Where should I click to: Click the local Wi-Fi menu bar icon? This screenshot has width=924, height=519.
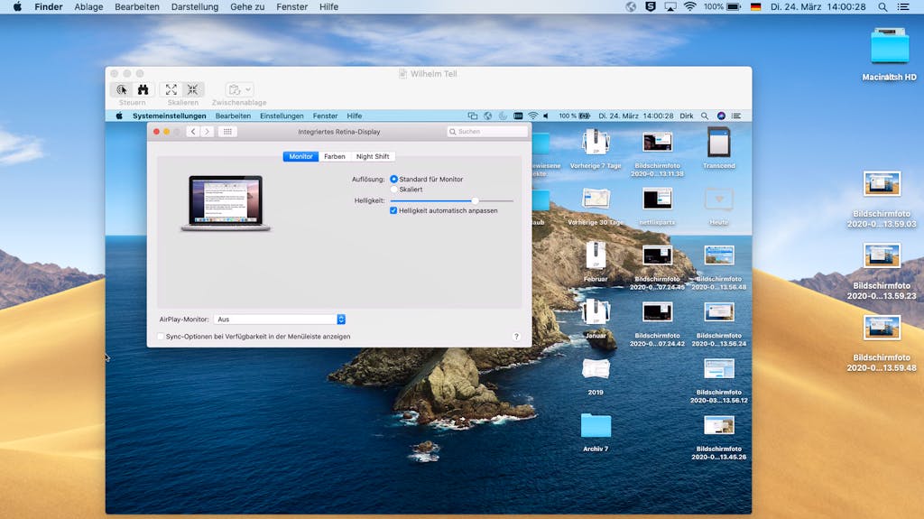tap(689, 7)
